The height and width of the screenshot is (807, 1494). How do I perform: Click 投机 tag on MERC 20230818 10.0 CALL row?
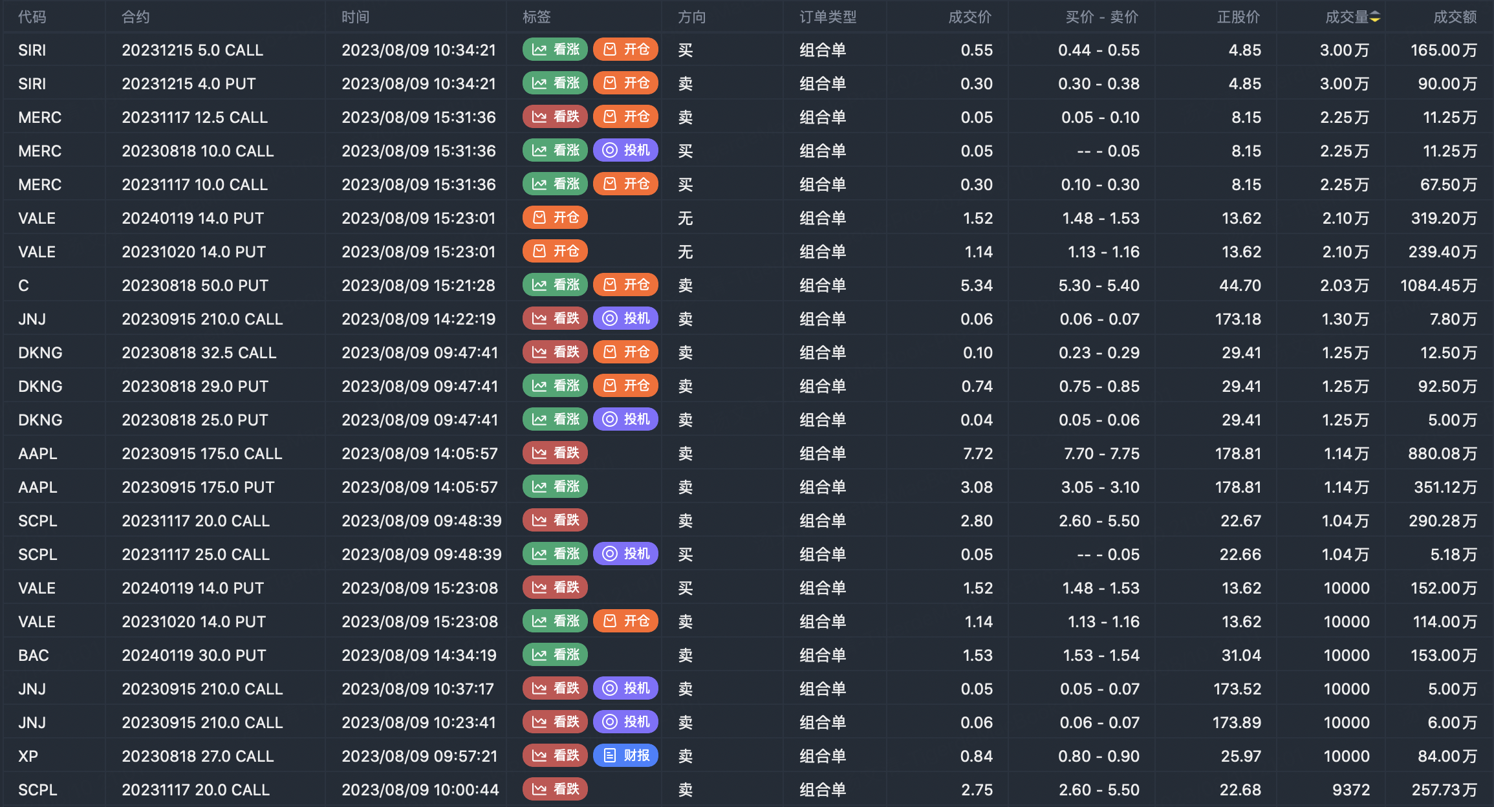pos(625,151)
